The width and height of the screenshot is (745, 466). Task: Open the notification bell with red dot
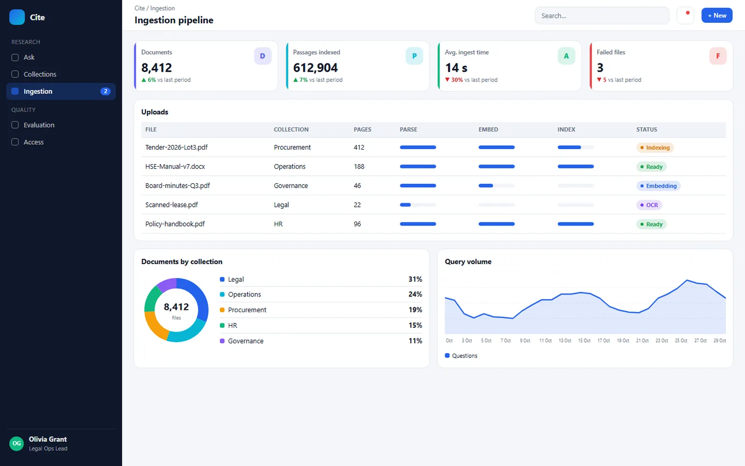click(x=685, y=15)
